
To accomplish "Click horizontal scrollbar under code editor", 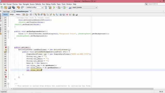I will tap(83, 89).
